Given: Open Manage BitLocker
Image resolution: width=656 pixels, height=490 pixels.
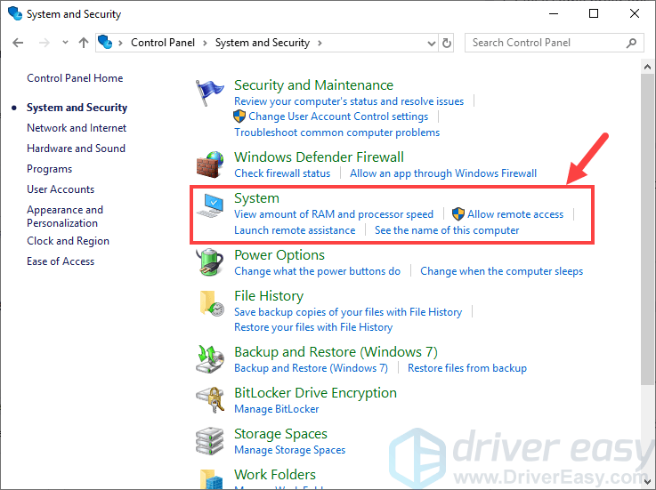Looking at the screenshot, I should [277, 409].
